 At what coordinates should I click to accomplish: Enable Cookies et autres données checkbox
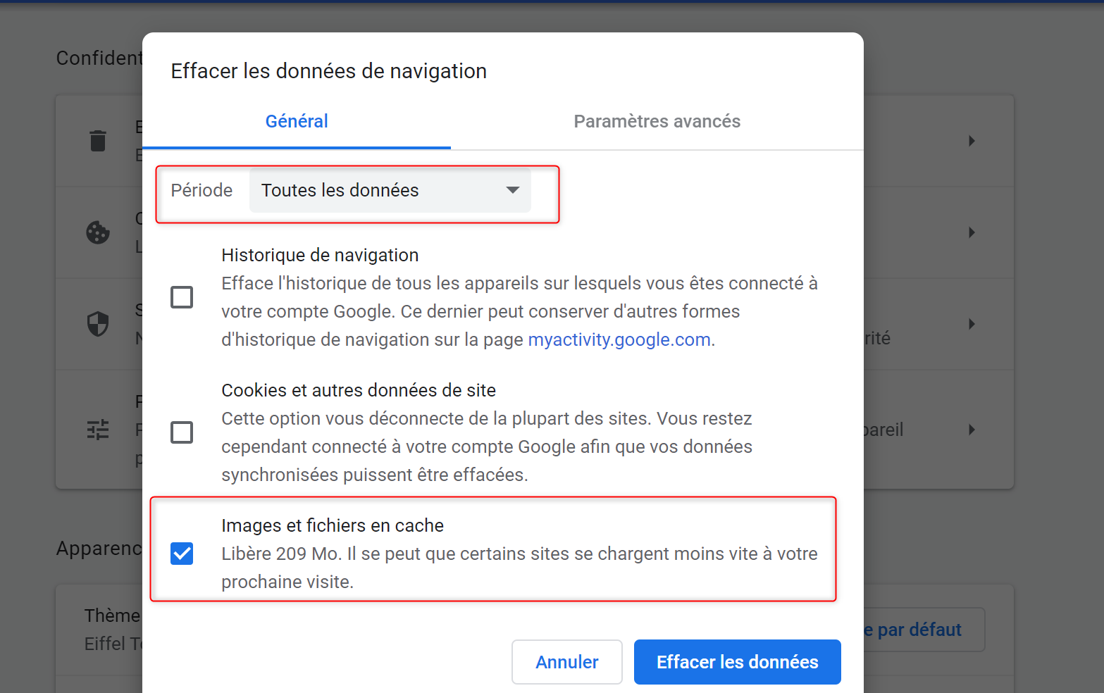coord(182,432)
